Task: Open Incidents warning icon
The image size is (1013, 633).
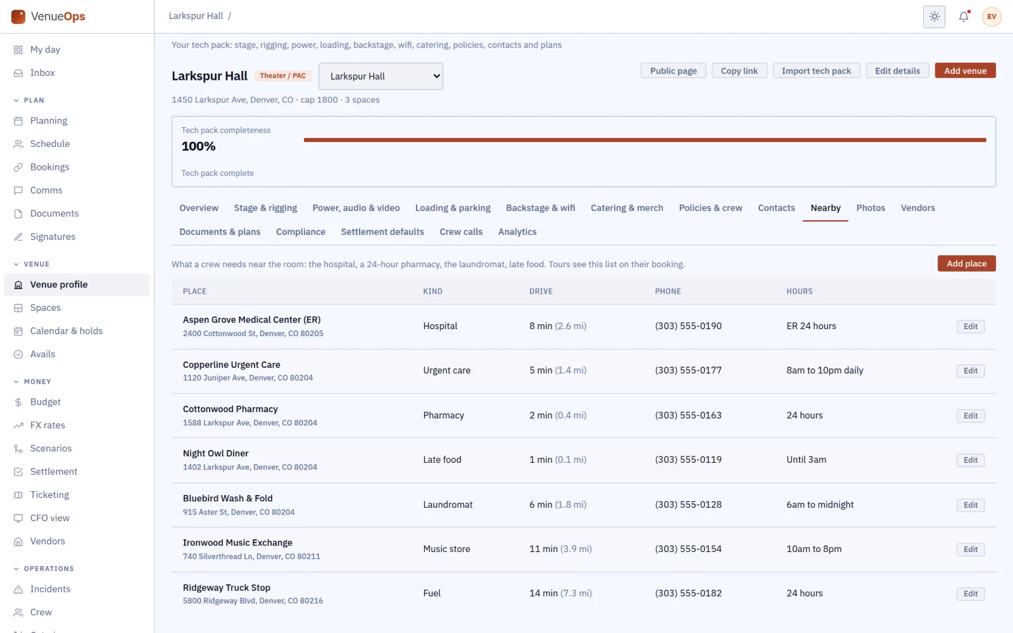Action: coord(18,589)
